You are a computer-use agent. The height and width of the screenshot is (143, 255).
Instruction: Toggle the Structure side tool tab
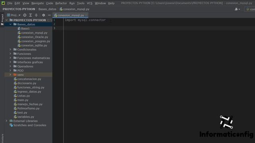pos(2,138)
